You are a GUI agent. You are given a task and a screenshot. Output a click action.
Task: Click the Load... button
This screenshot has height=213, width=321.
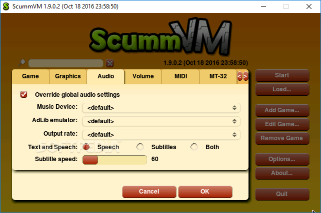[282, 89]
